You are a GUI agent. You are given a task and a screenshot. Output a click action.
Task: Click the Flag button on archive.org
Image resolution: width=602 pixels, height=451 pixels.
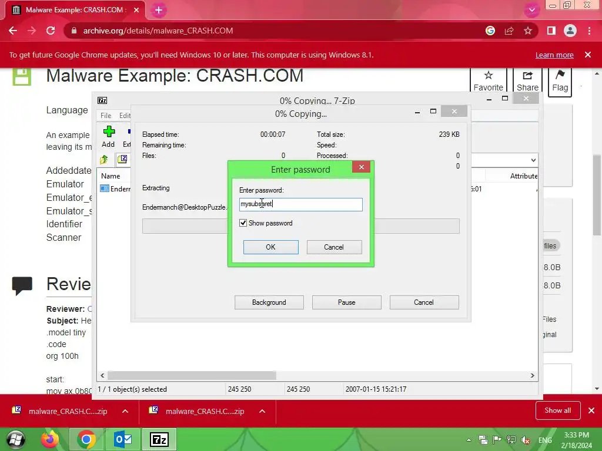coord(560,81)
